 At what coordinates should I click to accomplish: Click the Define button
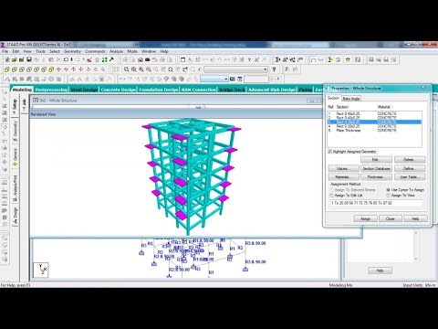(x=410, y=168)
